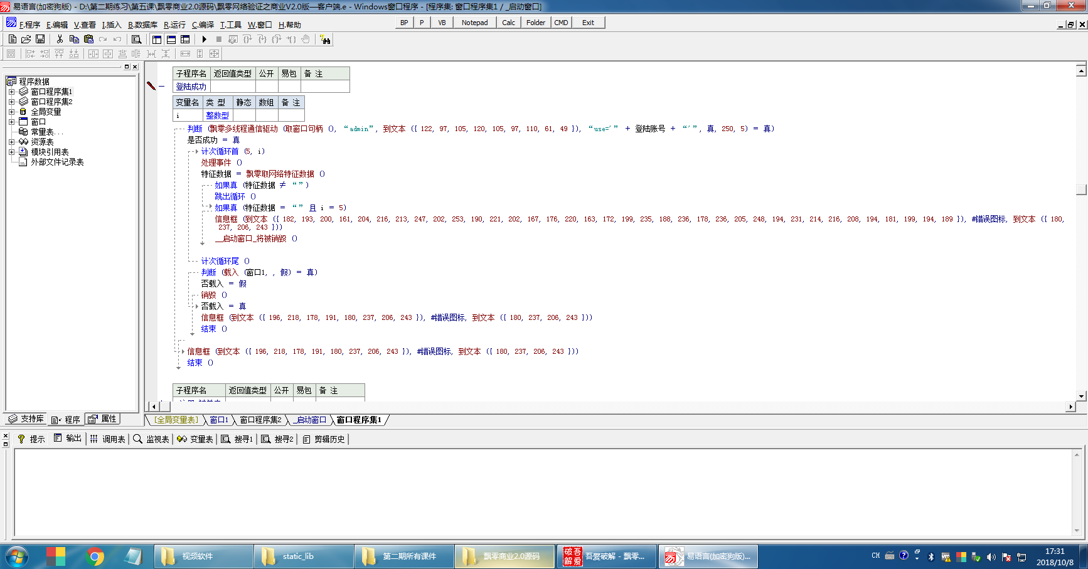Expand the 资源表 tree node
This screenshot has height=569, width=1088.
11,142
